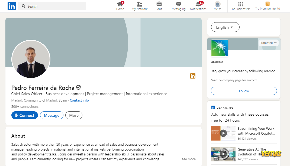290x166 pixels.
Task: Click the profile headline Chief Sales Officer text
Action: [x=89, y=94]
